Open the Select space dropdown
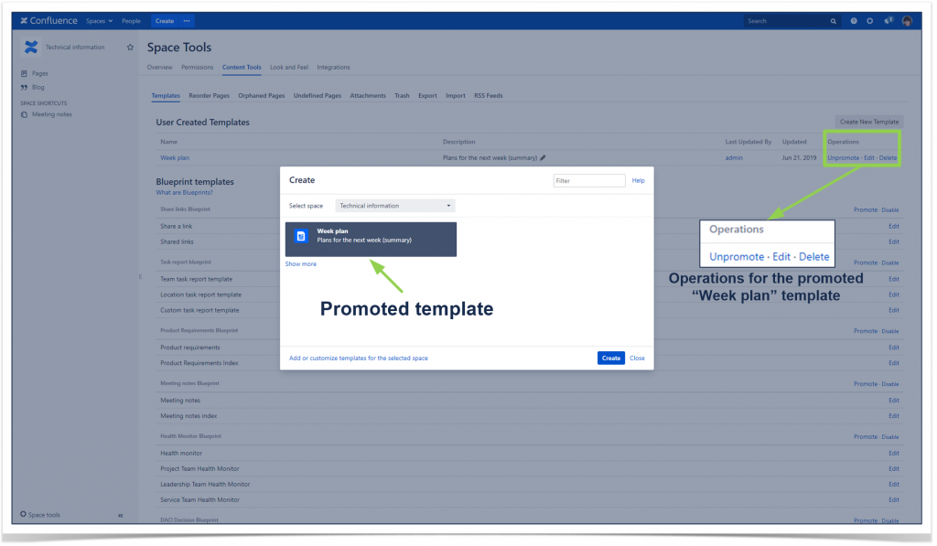 (x=394, y=205)
